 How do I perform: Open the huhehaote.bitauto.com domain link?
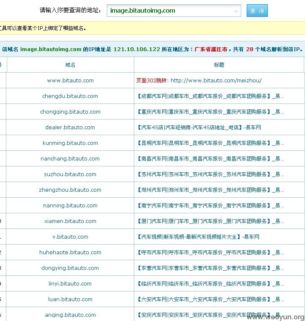coord(70,253)
